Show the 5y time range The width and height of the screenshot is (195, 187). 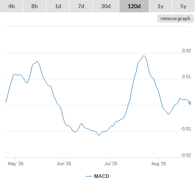click(183, 6)
